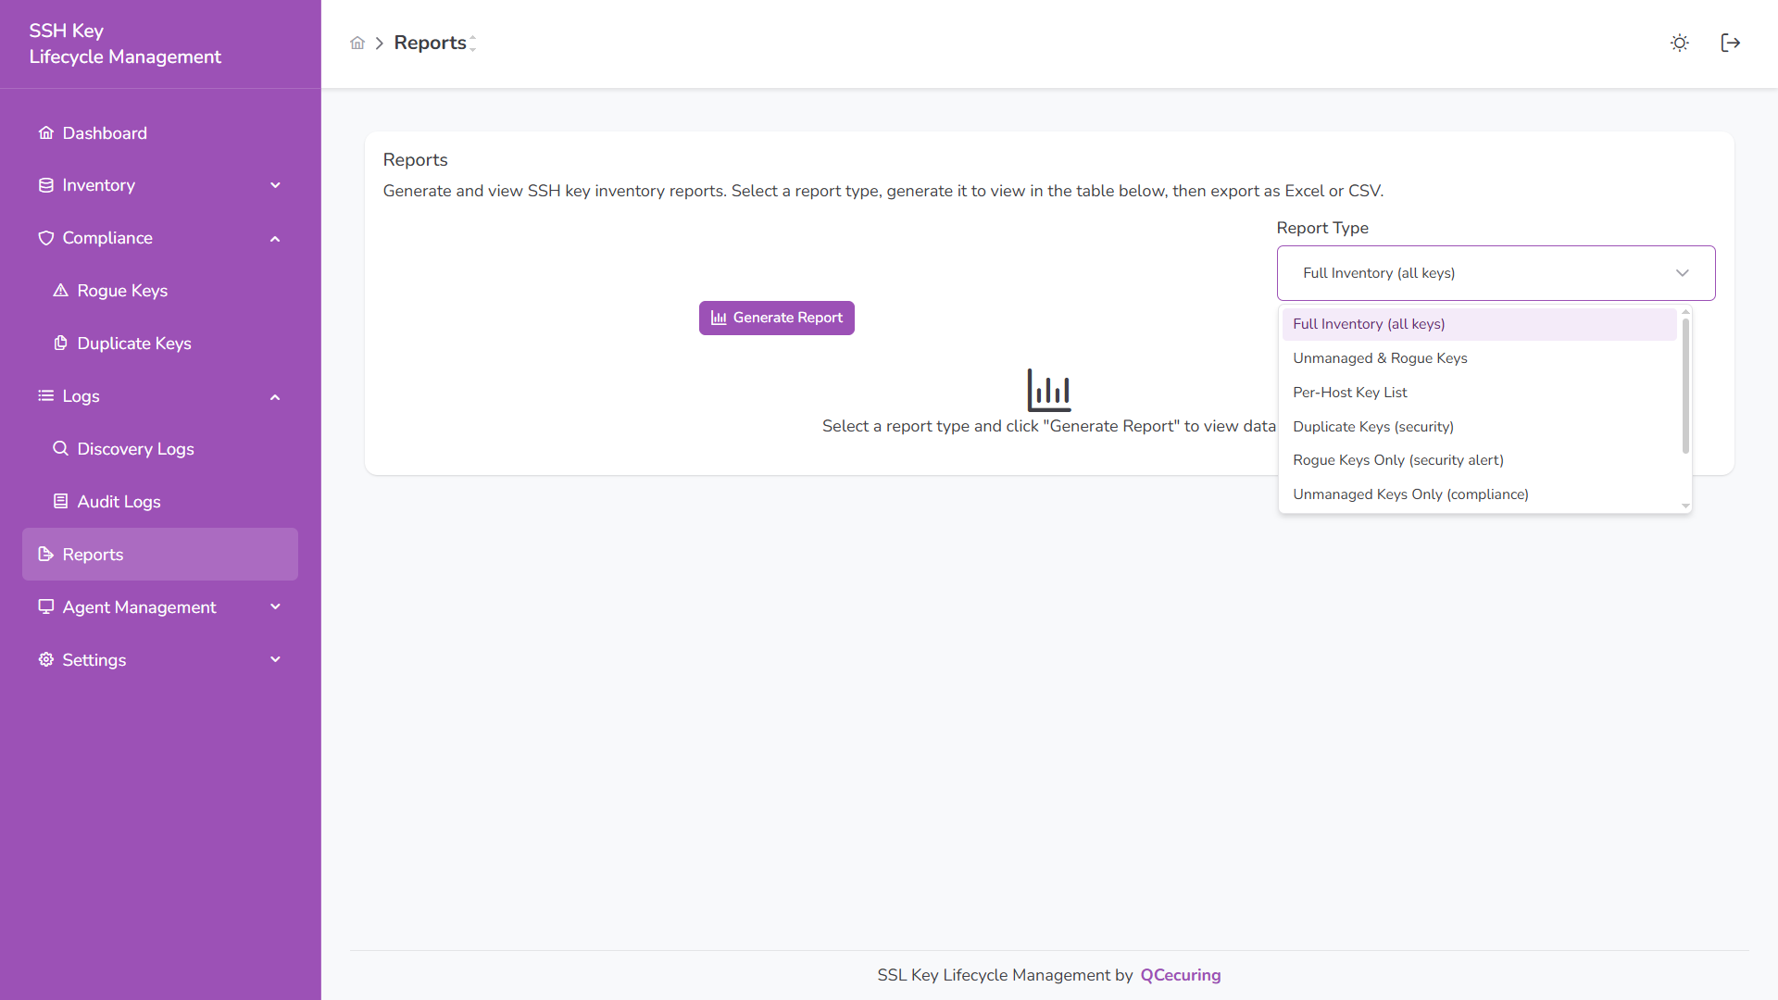
Task: Click the Rogue Keys warning icon
Action: point(61,290)
